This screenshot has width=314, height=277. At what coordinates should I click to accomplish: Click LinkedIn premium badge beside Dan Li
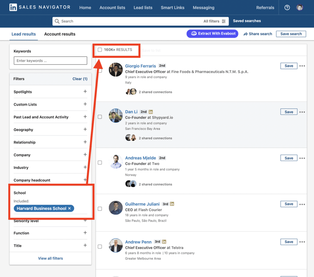click(151, 112)
